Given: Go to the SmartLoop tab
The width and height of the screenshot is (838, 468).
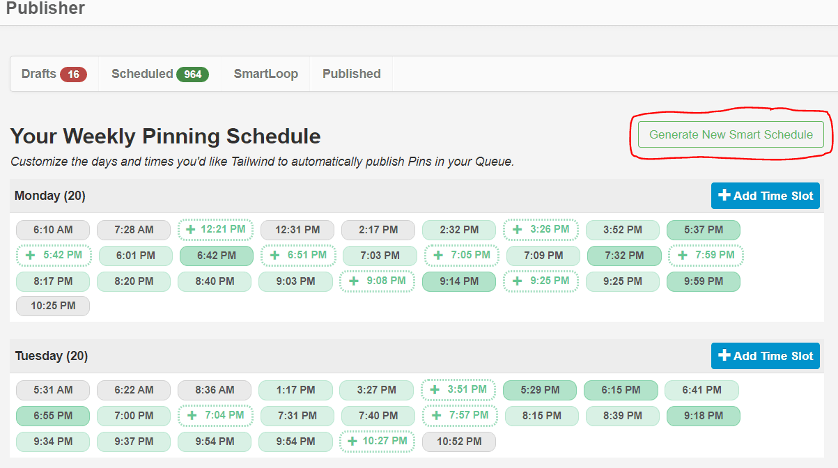Looking at the screenshot, I should coord(266,74).
